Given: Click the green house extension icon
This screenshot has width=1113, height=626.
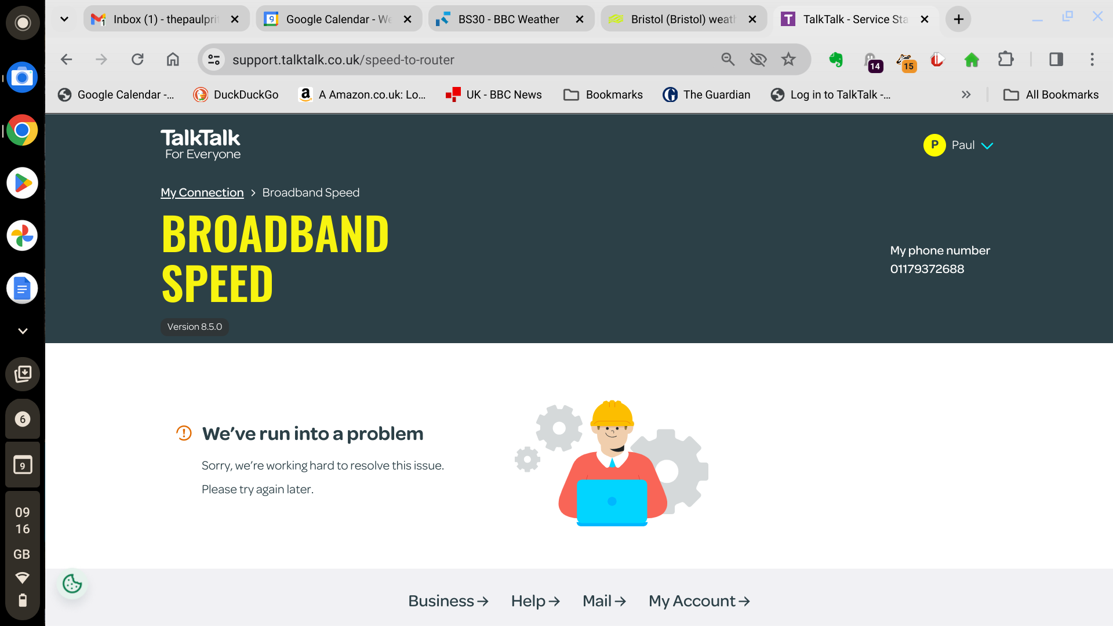Looking at the screenshot, I should (x=972, y=60).
